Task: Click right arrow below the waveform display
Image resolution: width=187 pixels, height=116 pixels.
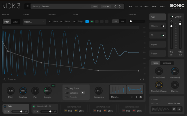Action: 143,79
